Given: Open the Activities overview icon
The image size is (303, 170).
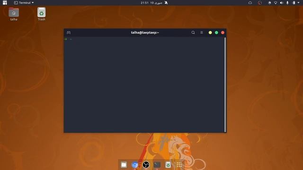Looking at the screenshot, I should tap(5, 3).
